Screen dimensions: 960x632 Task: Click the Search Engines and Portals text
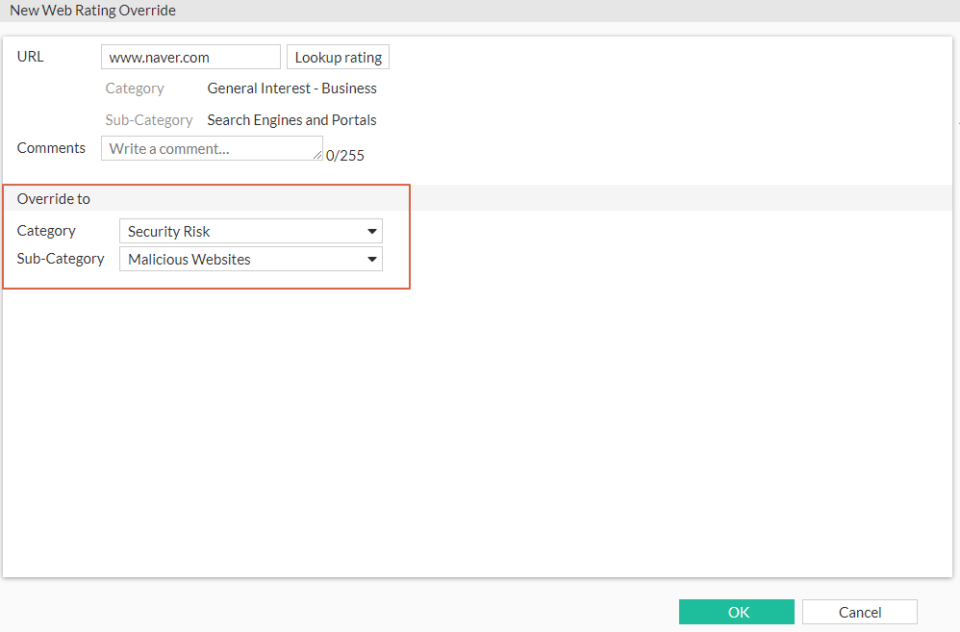point(291,119)
